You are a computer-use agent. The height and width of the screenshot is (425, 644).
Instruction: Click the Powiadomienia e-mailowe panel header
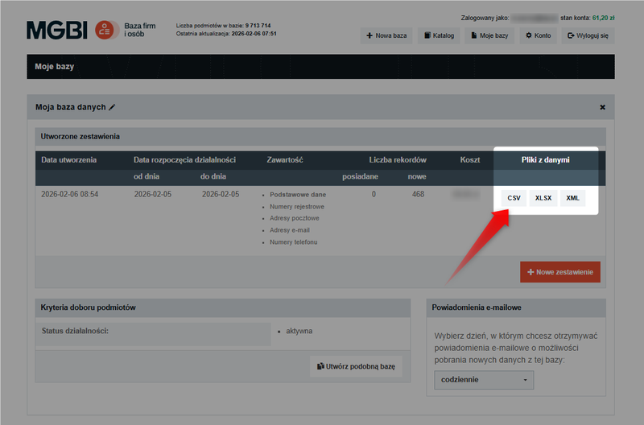click(478, 307)
